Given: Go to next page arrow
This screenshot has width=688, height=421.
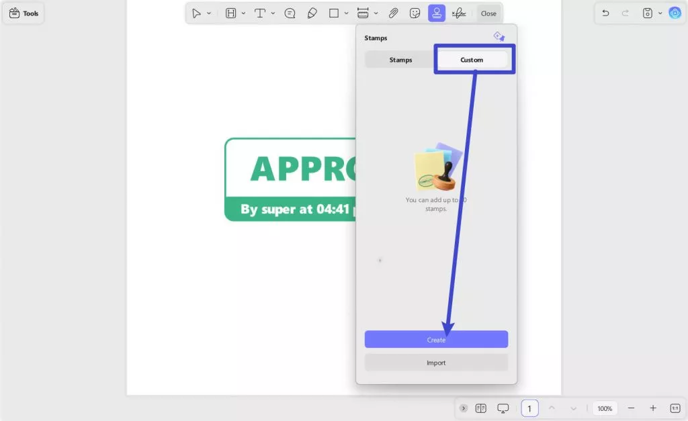Looking at the screenshot, I should [x=573, y=408].
